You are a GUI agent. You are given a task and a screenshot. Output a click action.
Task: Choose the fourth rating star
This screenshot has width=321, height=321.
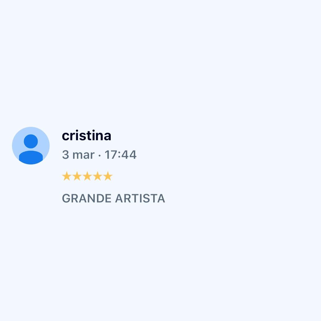pyautogui.click(x=98, y=176)
